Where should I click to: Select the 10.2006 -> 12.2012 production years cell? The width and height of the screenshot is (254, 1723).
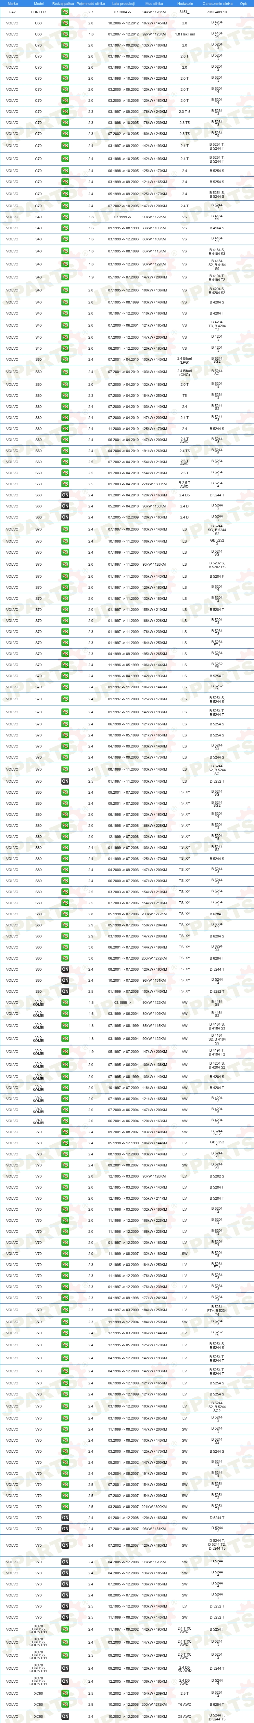[123, 23]
